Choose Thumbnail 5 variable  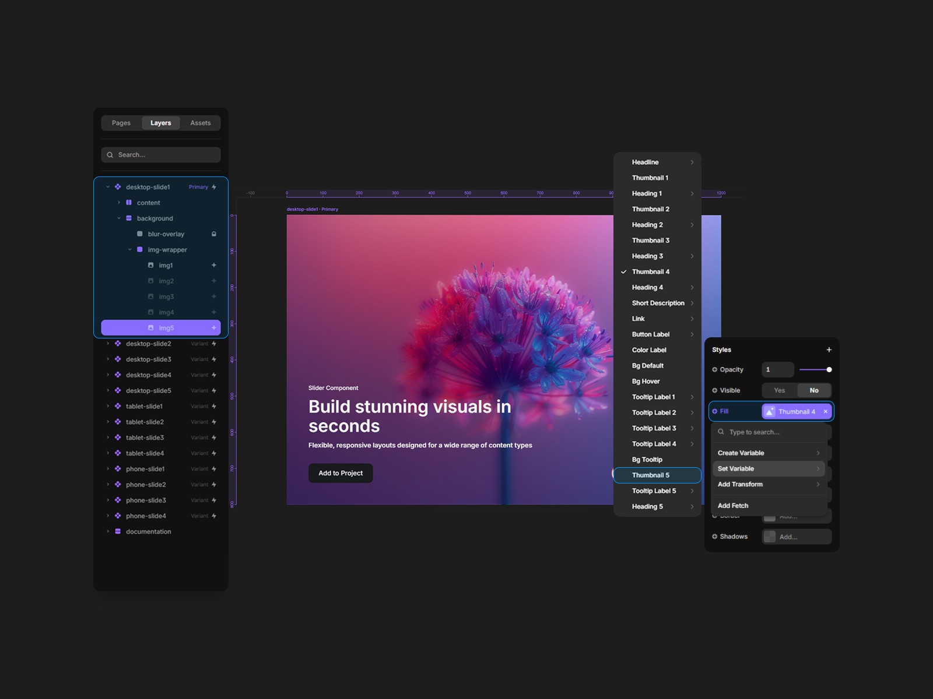(x=657, y=475)
